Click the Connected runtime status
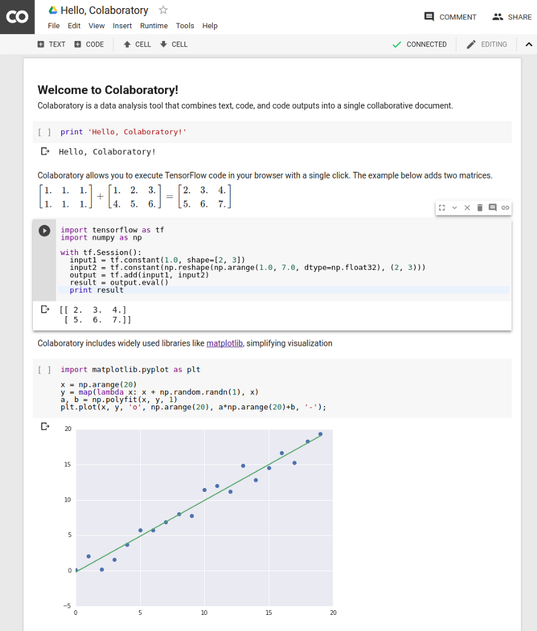The height and width of the screenshot is (631, 537). 420,44
